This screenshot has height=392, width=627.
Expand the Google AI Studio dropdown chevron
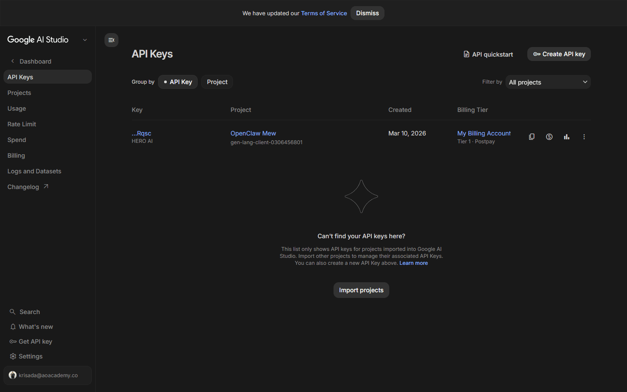click(85, 40)
